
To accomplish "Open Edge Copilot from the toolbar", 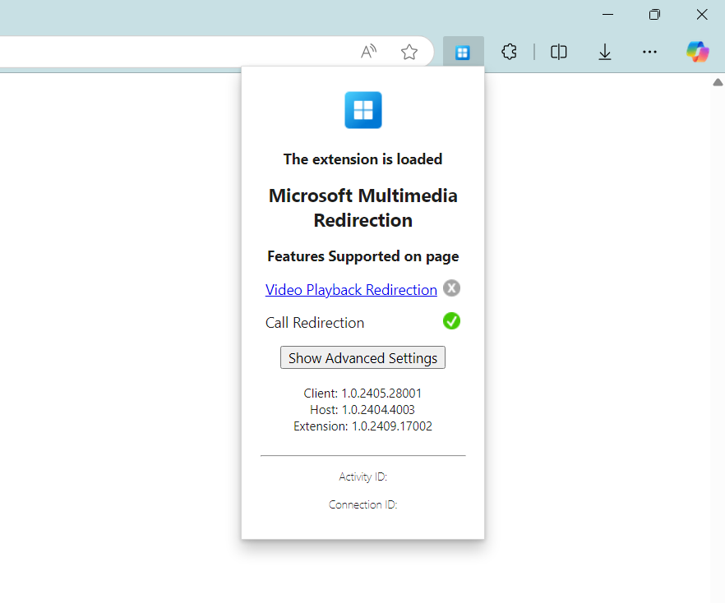I will 697,51.
